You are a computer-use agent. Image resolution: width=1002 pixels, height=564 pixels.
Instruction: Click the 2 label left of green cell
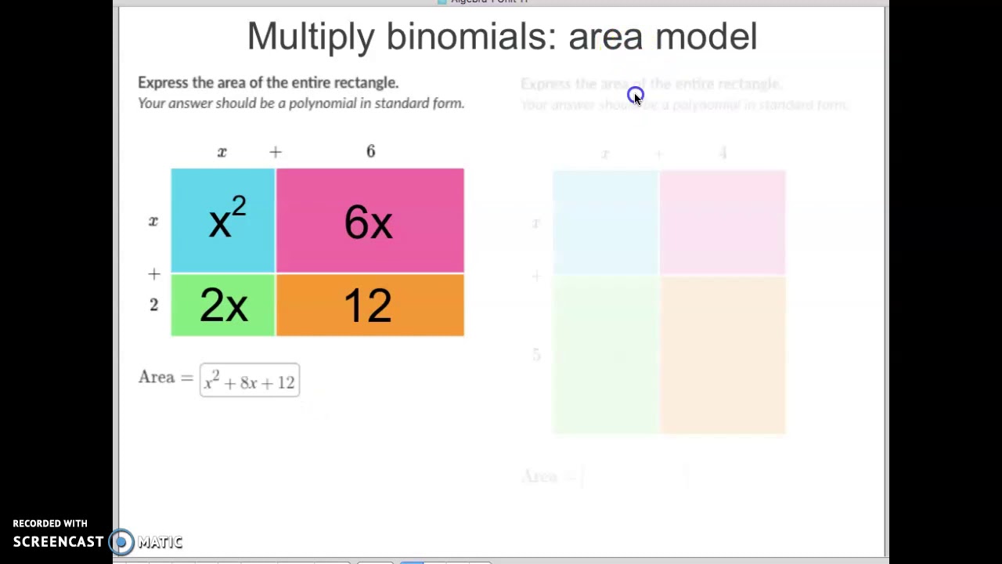pos(153,305)
